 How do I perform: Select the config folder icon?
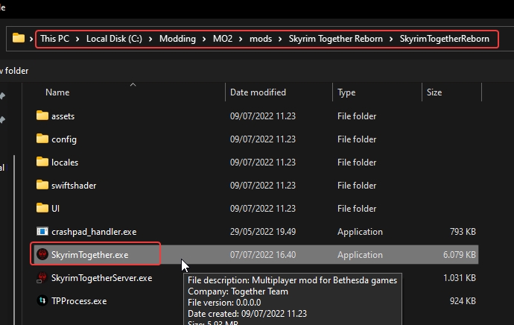point(42,139)
